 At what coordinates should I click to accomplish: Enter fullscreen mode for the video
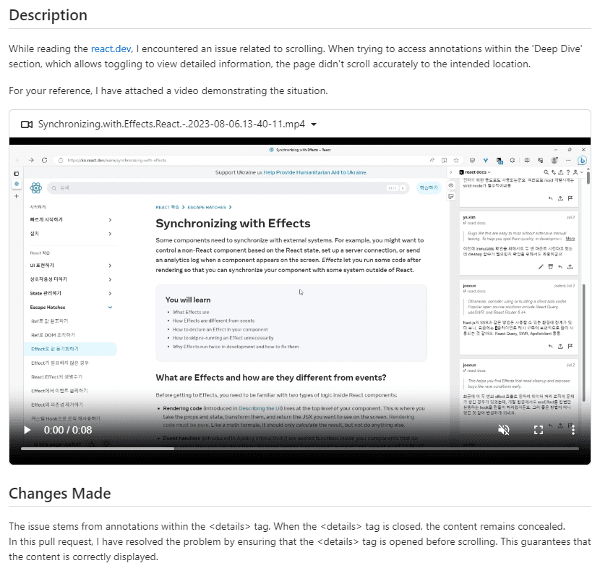tap(539, 430)
